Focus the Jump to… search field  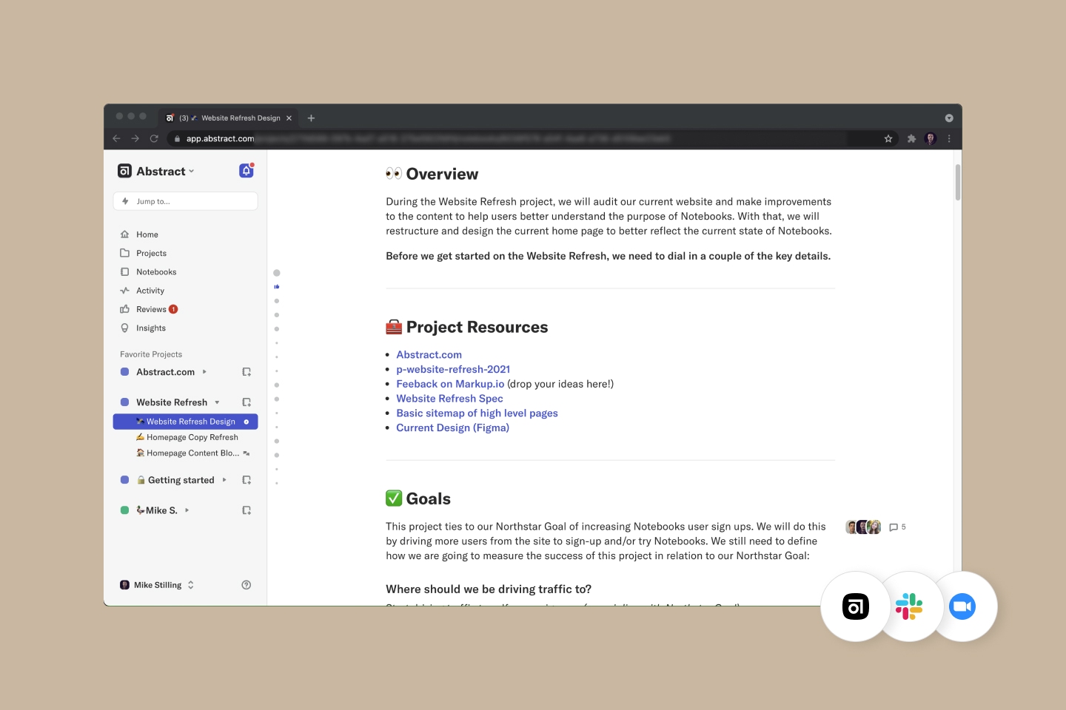point(185,201)
